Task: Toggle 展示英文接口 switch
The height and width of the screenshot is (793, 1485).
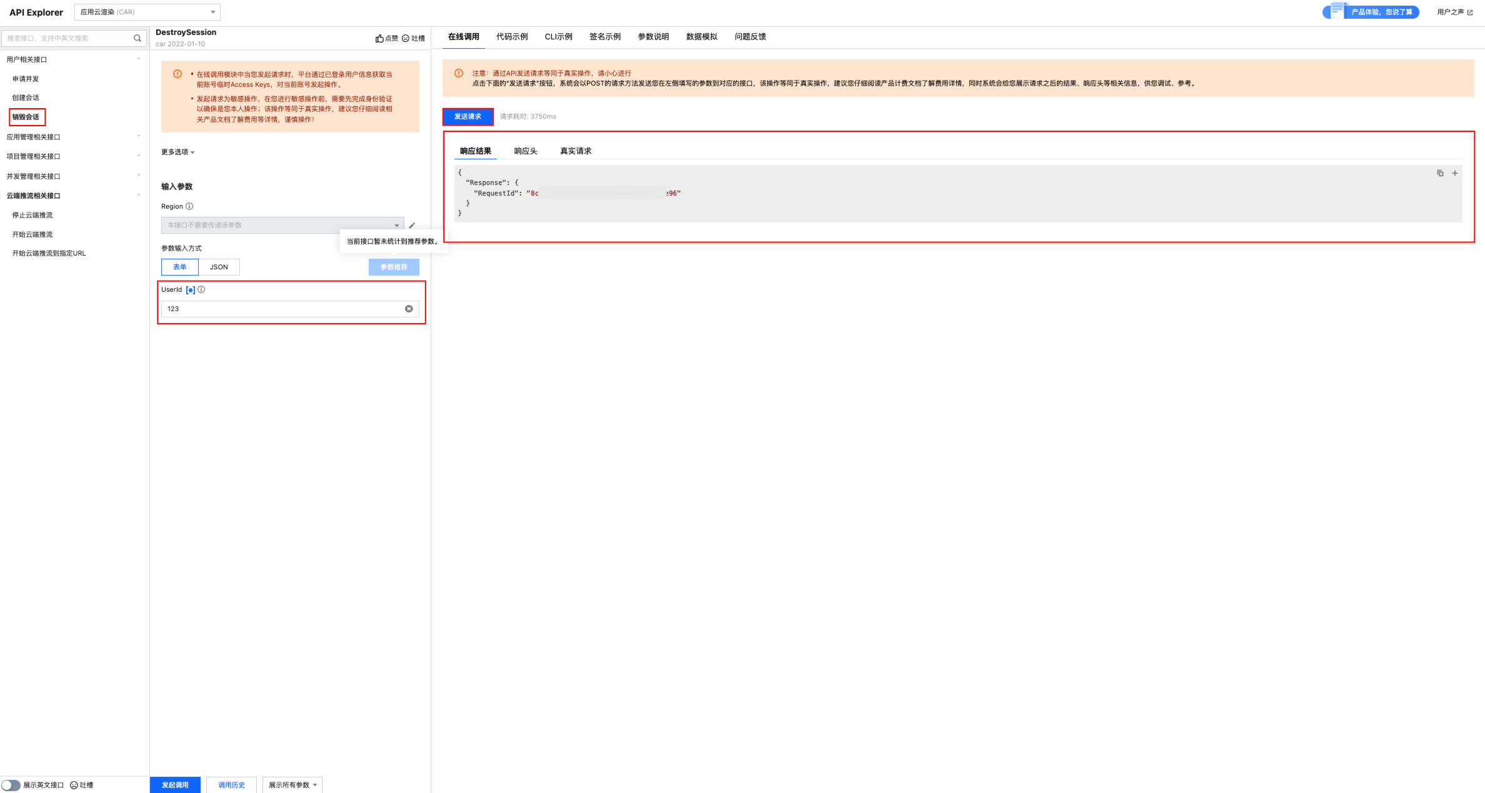Action: [x=11, y=785]
